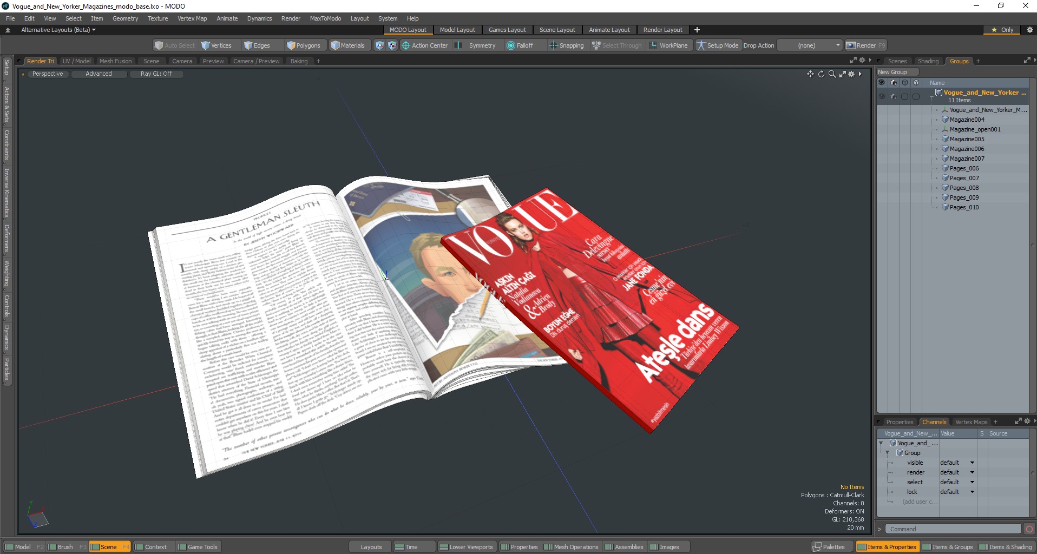
Task: Select Pages_008 in the Groups list
Action: point(964,188)
